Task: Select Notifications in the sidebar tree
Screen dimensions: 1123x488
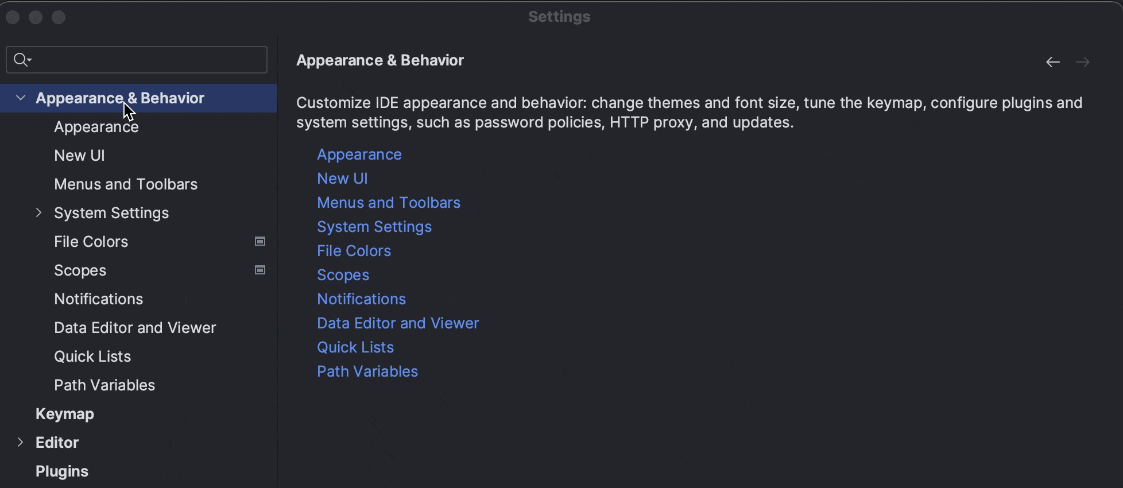Action: [98, 299]
